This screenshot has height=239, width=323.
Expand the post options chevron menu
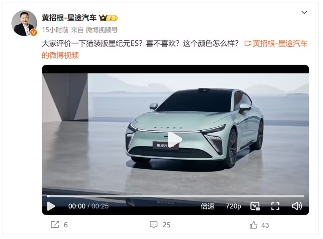[304, 12]
